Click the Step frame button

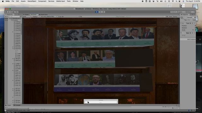click(104, 12)
